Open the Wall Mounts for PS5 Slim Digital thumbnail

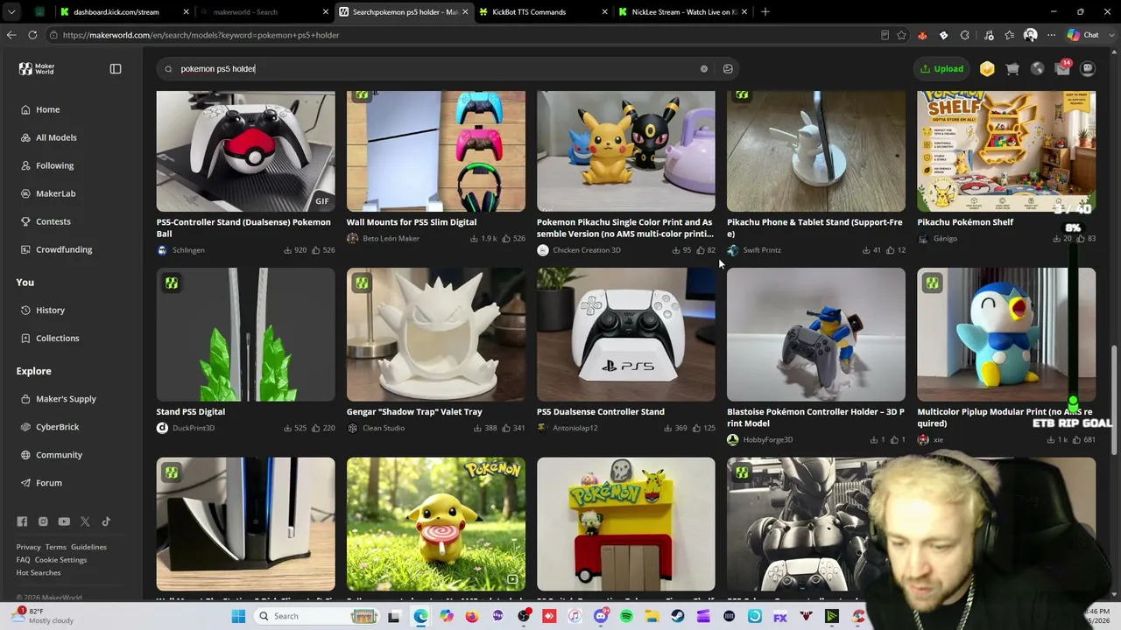436,151
